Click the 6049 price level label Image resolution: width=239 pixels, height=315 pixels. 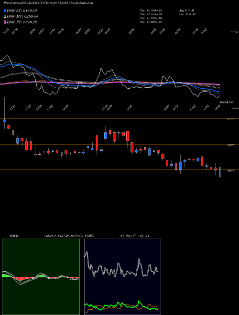pos(231,170)
